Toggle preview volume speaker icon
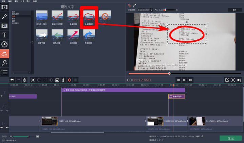 [239, 80]
